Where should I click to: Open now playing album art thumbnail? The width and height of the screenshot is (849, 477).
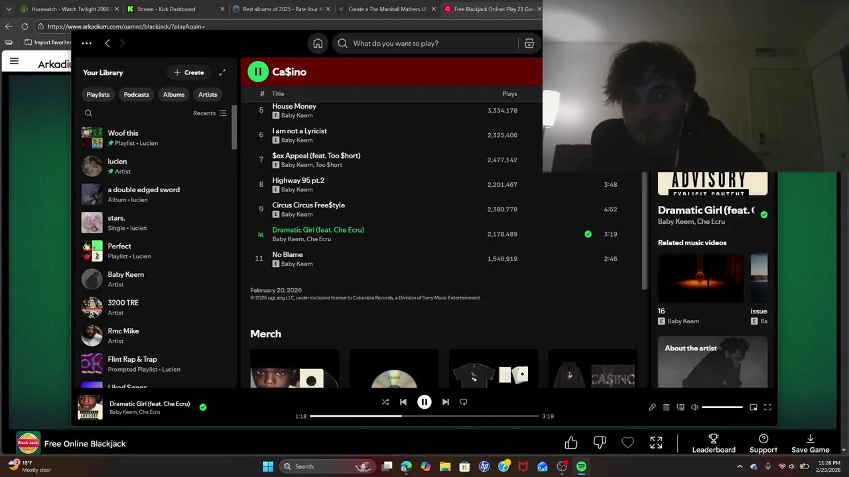tap(90, 407)
